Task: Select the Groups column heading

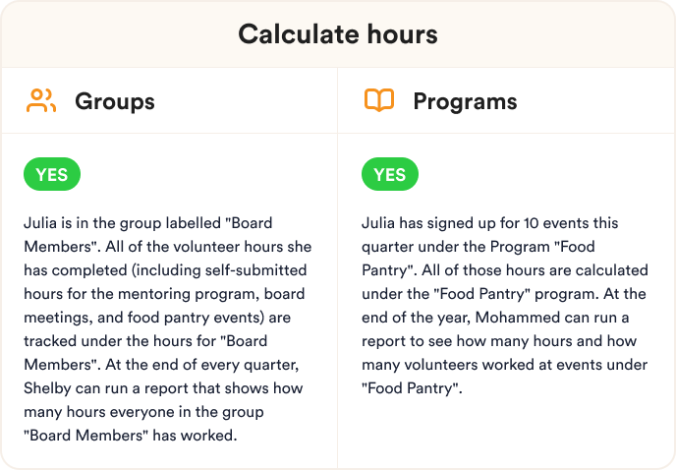Action: point(115,102)
